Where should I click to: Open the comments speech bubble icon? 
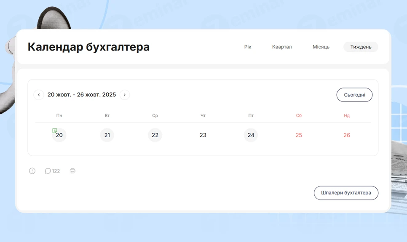(48, 171)
